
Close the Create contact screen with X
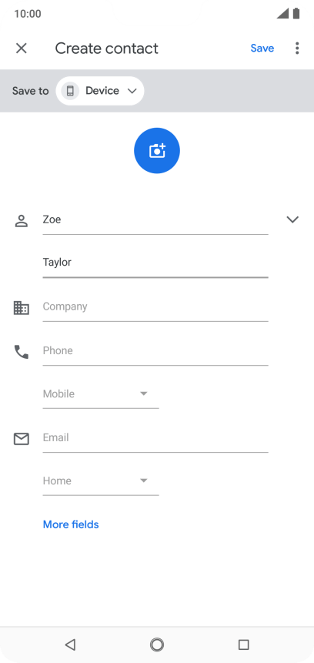click(21, 49)
